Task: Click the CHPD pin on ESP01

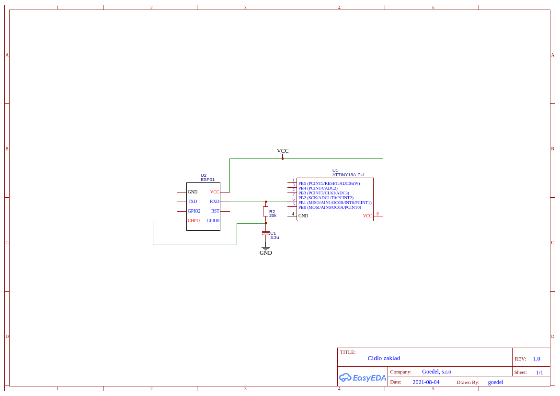Action: click(194, 221)
